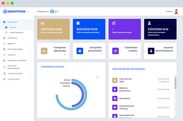This screenshot has width=183, height=121.
Task: Click the Newsletters component icon
Action: (115, 98)
